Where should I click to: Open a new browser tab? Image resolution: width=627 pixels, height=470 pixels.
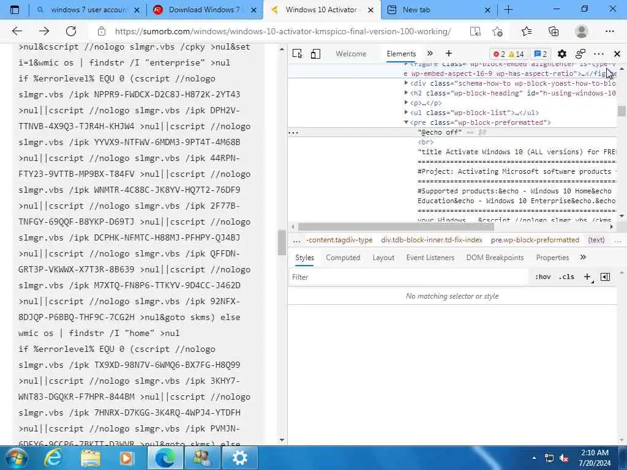pyautogui.click(x=509, y=10)
